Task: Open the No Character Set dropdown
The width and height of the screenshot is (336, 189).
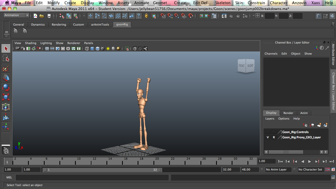Action: [311, 169]
